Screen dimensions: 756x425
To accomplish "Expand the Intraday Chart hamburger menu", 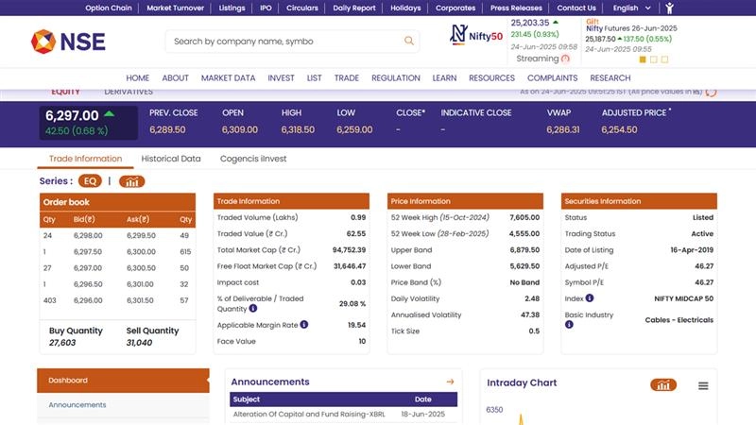I will pos(703,385).
